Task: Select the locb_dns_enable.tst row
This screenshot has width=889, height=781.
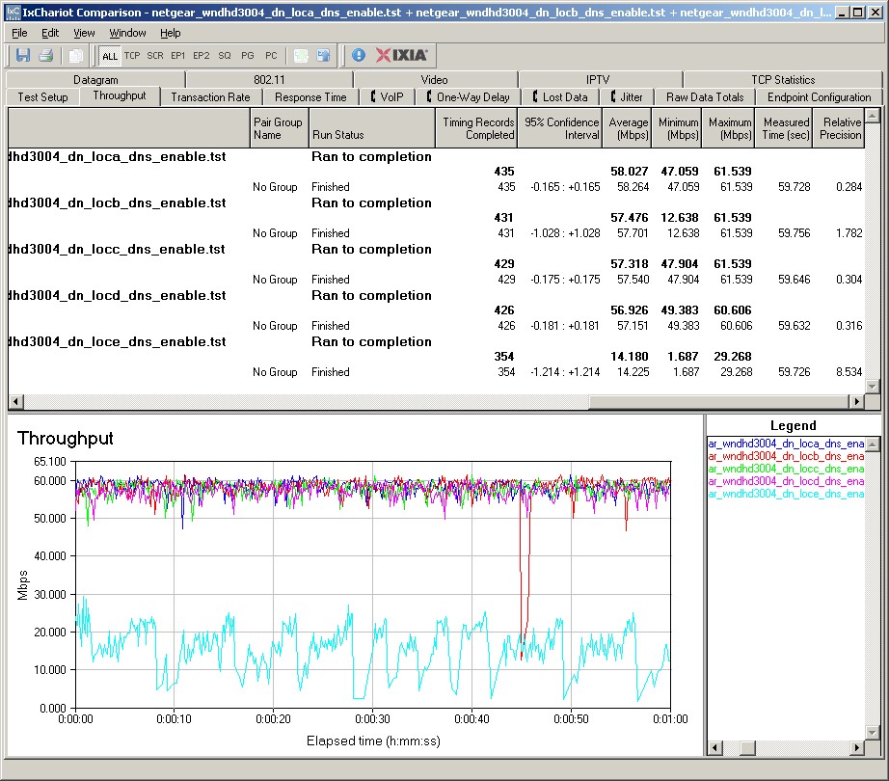Action: tap(437, 203)
